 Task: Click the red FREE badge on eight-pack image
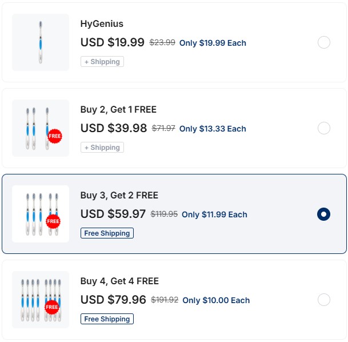[x=52, y=307]
